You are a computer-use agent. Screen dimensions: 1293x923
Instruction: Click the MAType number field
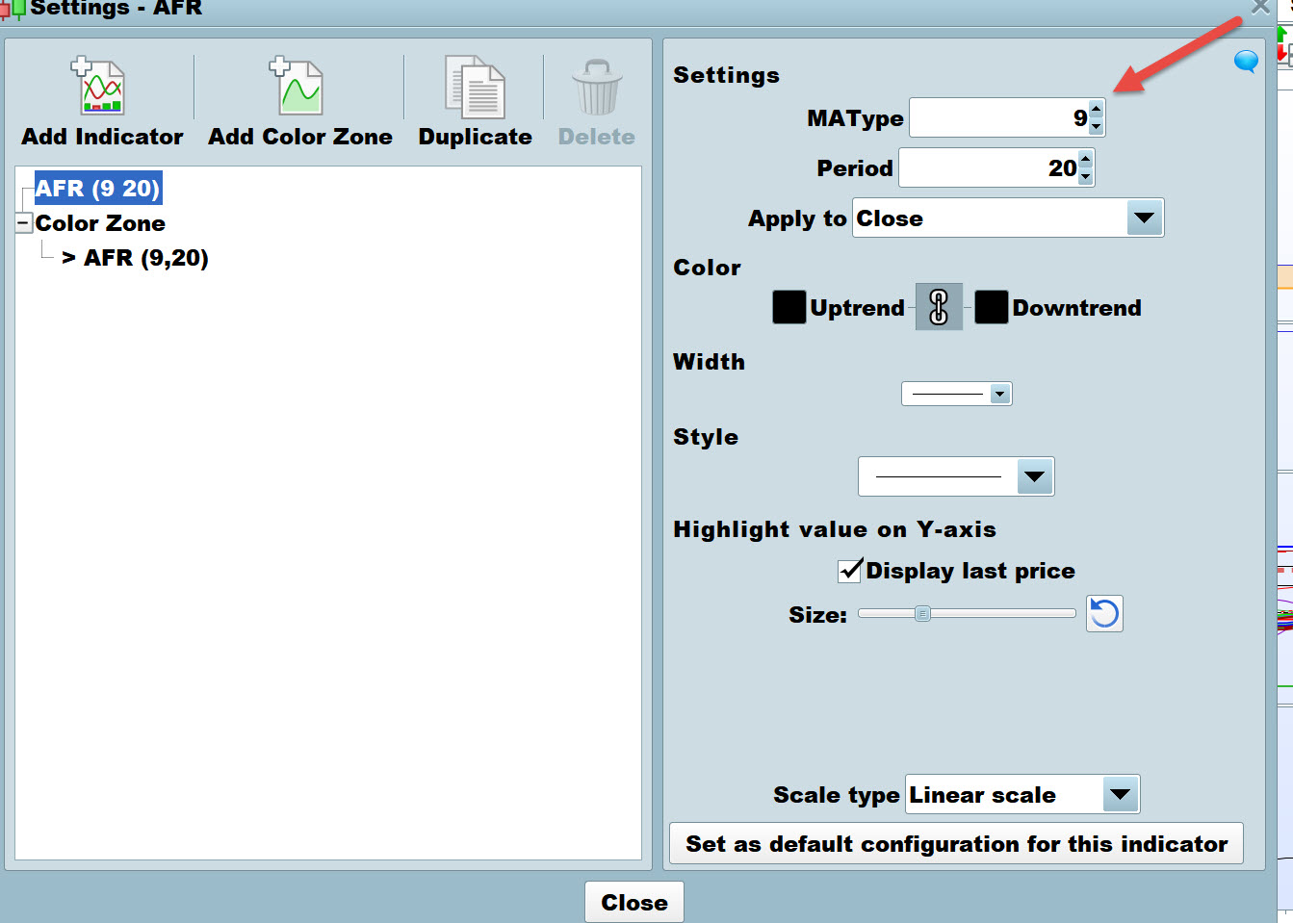pyautogui.click(x=999, y=117)
